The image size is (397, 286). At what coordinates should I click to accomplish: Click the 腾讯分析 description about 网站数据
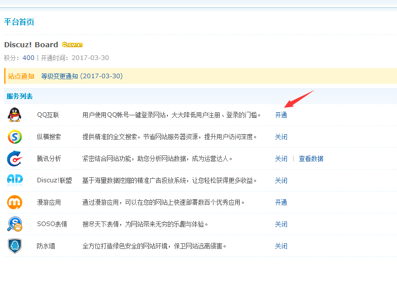[x=157, y=159]
